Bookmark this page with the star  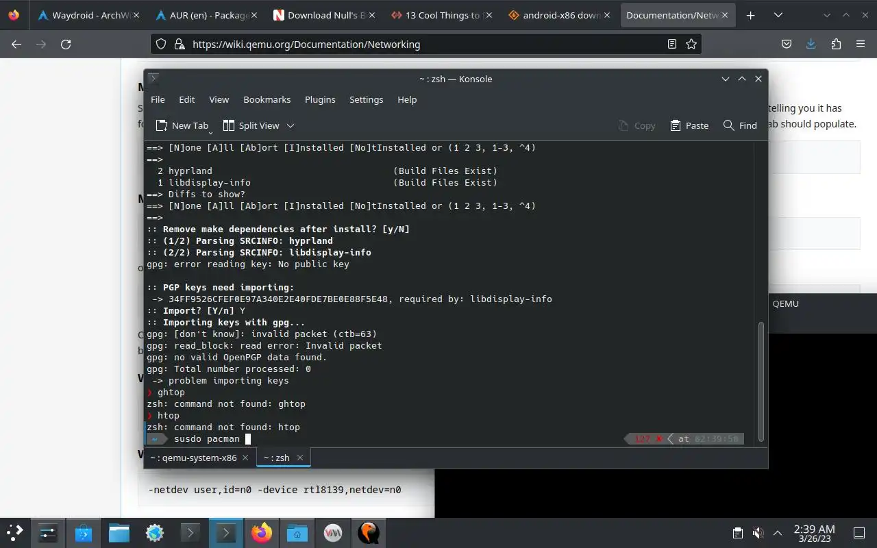[691, 44]
